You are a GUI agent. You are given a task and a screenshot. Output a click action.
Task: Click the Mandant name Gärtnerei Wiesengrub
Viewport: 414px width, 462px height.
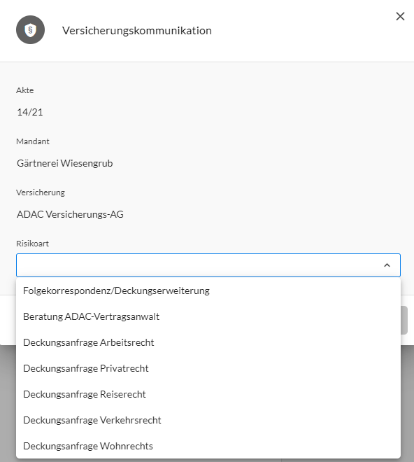coord(64,163)
